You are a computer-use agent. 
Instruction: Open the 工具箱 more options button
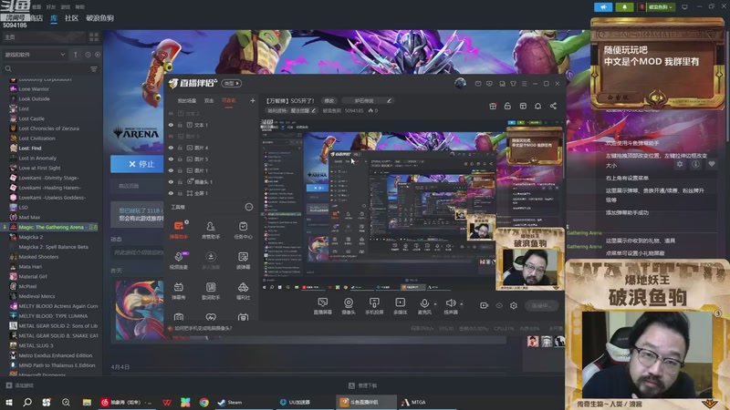(x=249, y=207)
